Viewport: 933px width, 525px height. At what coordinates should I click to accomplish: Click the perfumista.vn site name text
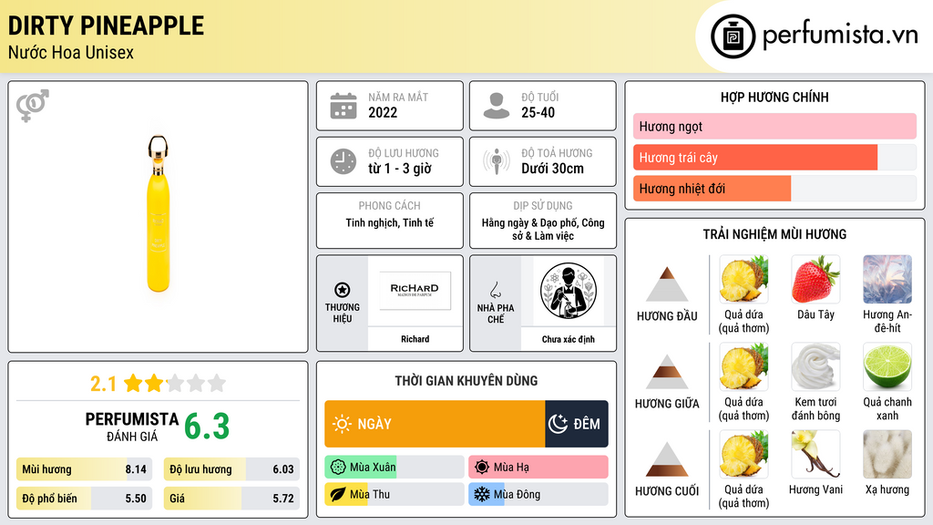[x=840, y=36]
